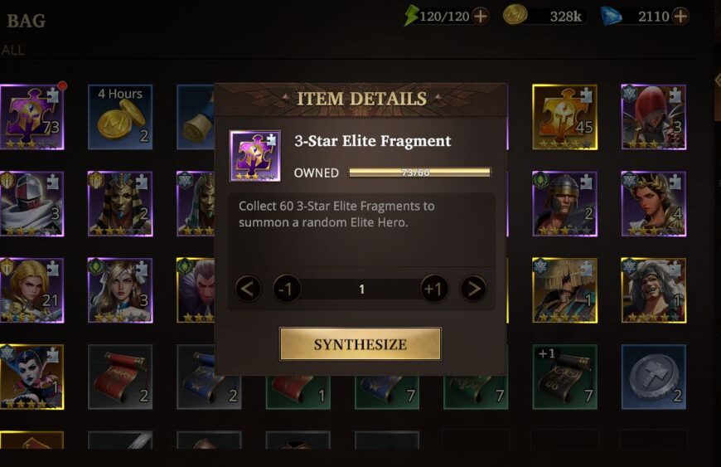721x467 pixels.
Task: Select the blonde knight hero fragment showing 21
Action: [x=31, y=290]
